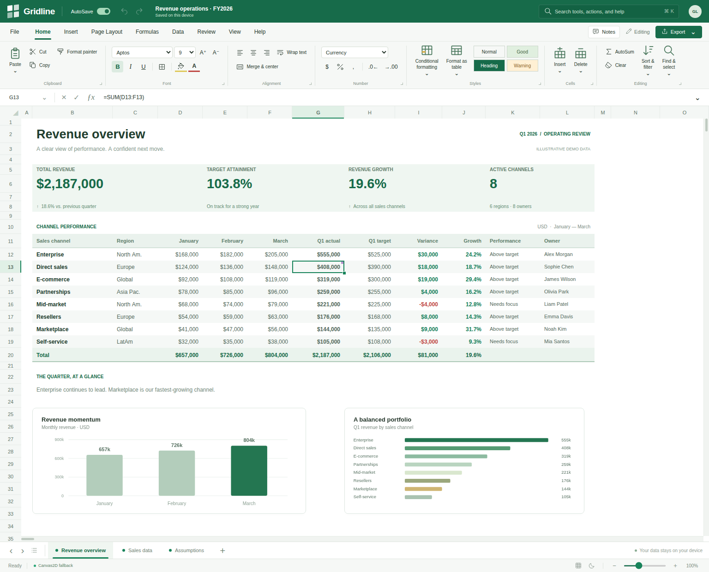Expand Conditional formatting menu
The height and width of the screenshot is (572, 709).
[x=427, y=60]
